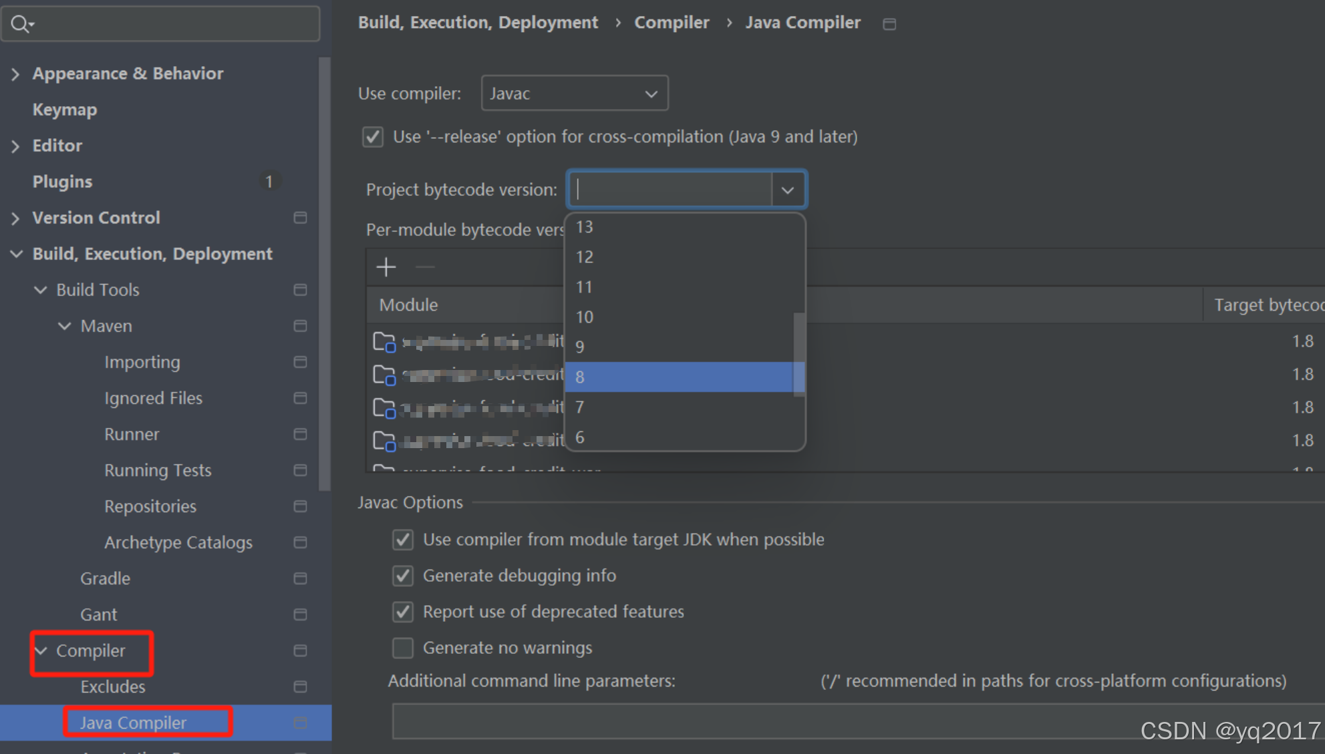The image size is (1325, 754).
Task: Disable Report use of deprecated features
Action: [403, 612]
